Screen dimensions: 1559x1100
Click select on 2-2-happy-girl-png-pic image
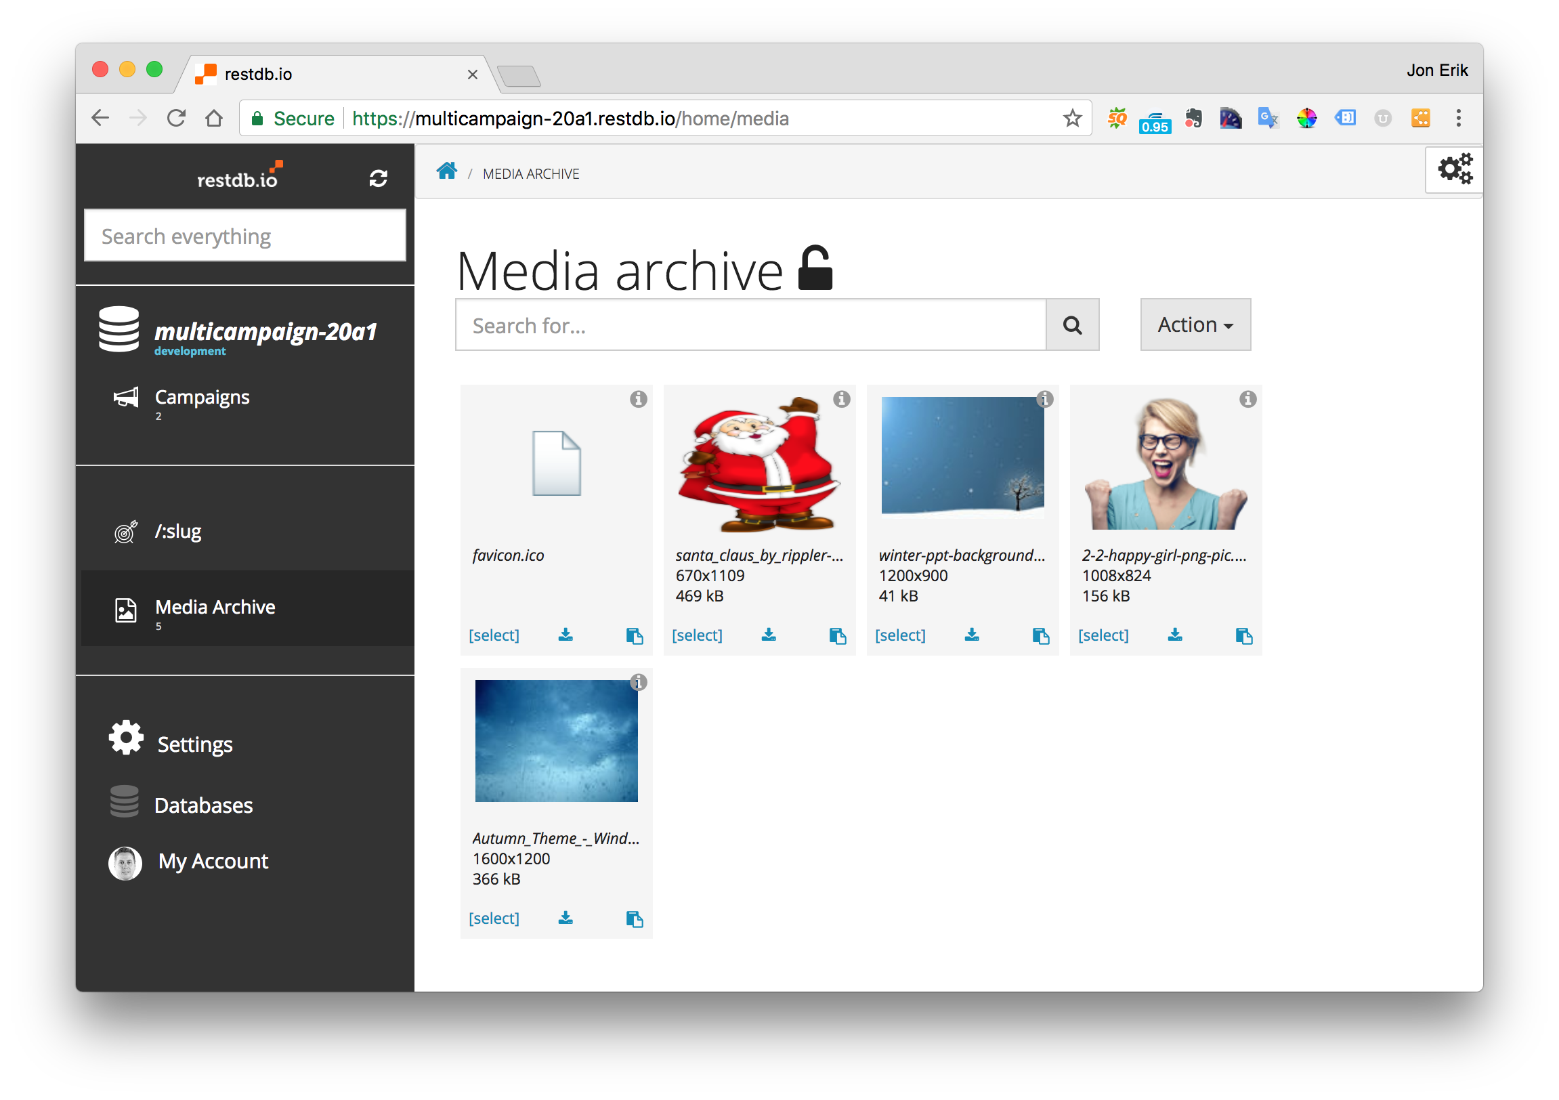pos(1105,635)
